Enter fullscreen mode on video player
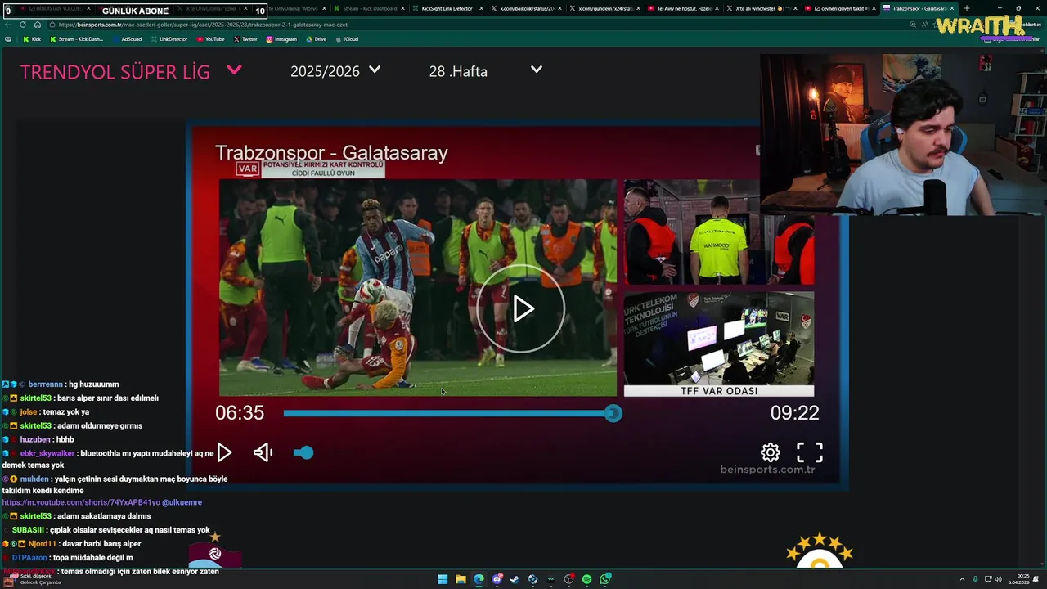Screen dimensions: 1047x589 pyautogui.click(x=810, y=452)
